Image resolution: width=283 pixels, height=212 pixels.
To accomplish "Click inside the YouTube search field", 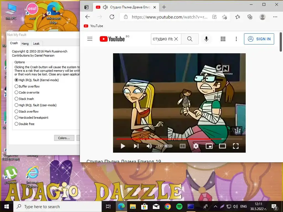I will [x=163, y=39].
